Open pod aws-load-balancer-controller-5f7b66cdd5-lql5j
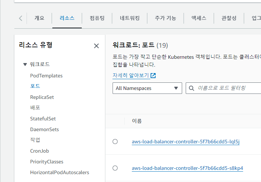The image size is (261, 182). (185, 142)
